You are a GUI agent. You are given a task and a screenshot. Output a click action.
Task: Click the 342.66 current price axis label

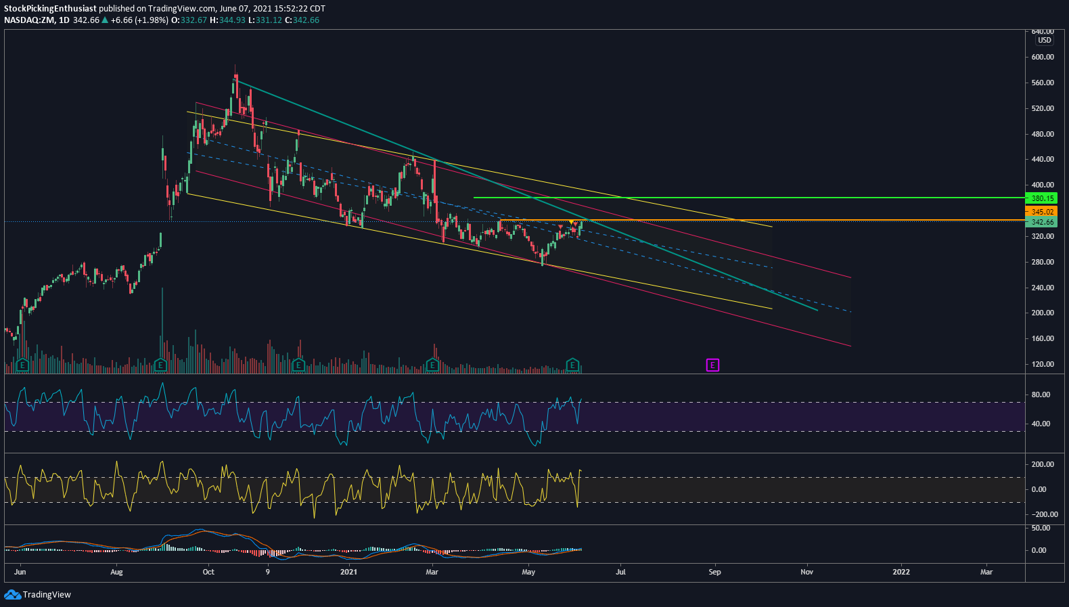(1042, 222)
